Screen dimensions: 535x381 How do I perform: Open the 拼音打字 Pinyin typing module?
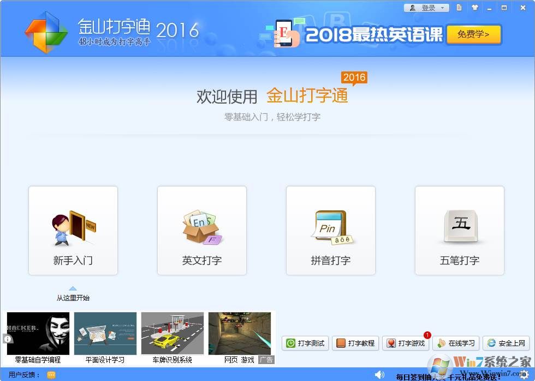click(330, 230)
